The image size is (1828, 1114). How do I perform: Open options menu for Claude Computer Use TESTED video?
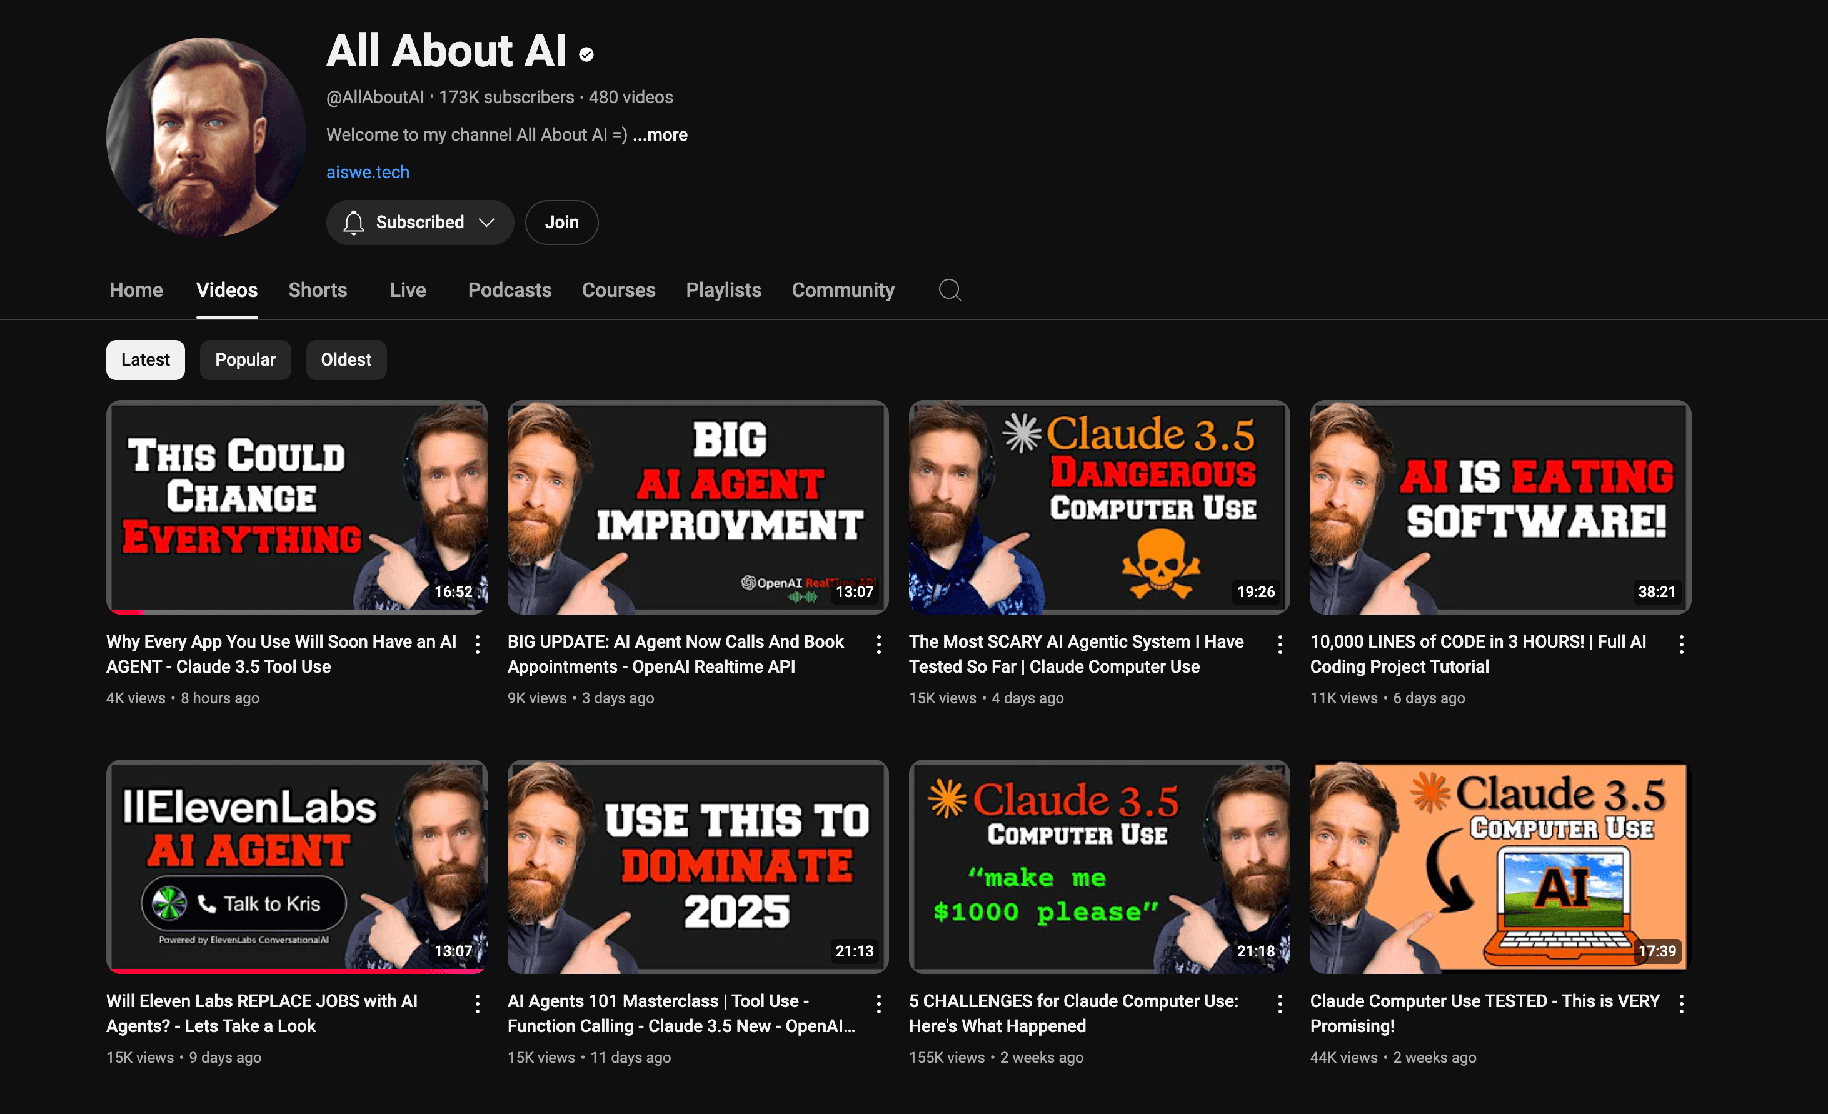(x=1682, y=1004)
